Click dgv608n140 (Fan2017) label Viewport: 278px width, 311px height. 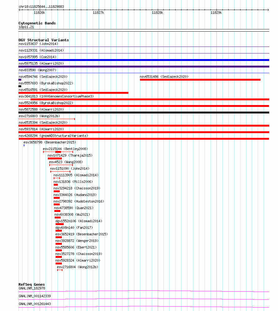74,228
